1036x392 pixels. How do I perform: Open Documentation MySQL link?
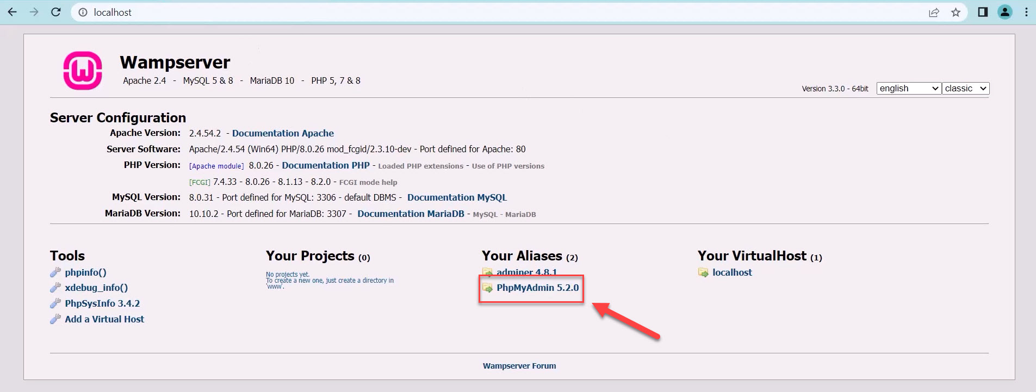[x=457, y=197]
